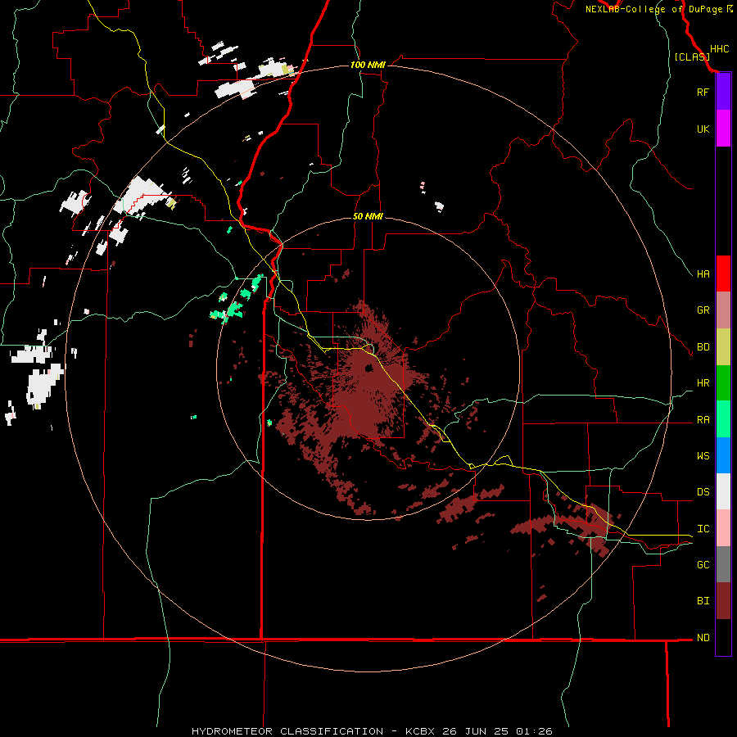The height and width of the screenshot is (737, 737).
Task: Click the HA legend label
Action: [703, 274]
